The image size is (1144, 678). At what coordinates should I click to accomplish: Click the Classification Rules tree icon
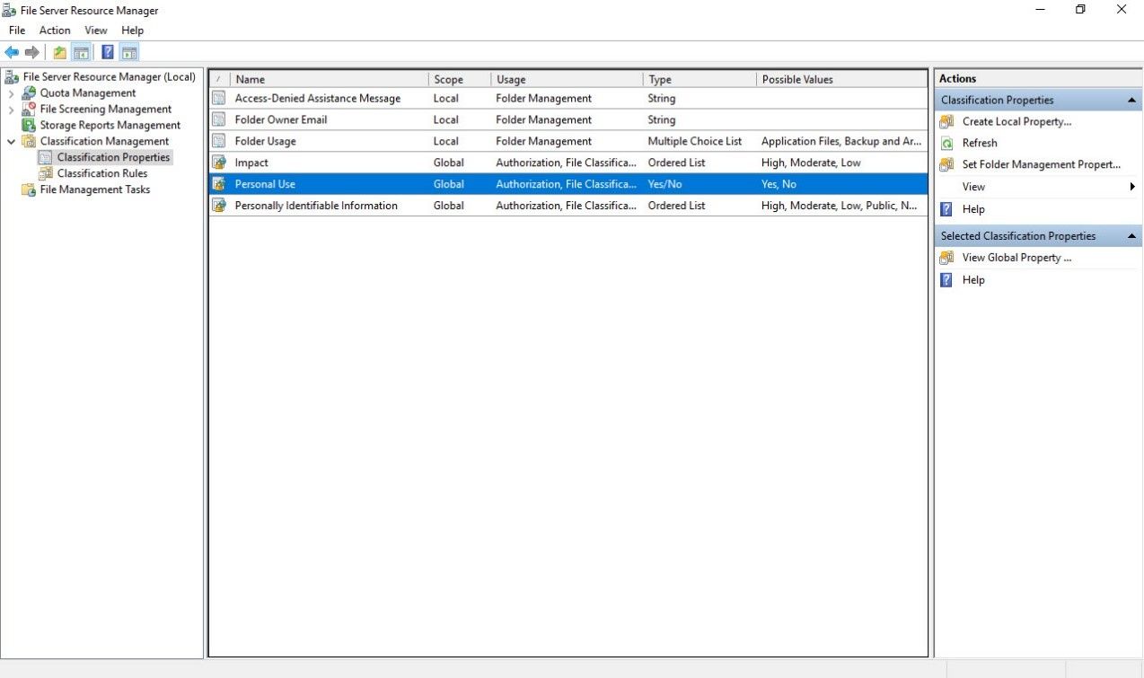tap(46, 173)
